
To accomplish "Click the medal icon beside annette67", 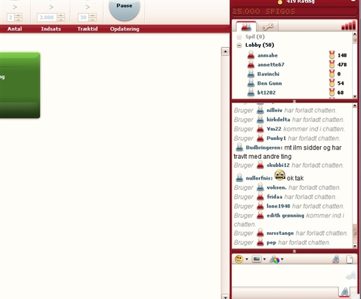I will 332,64.
